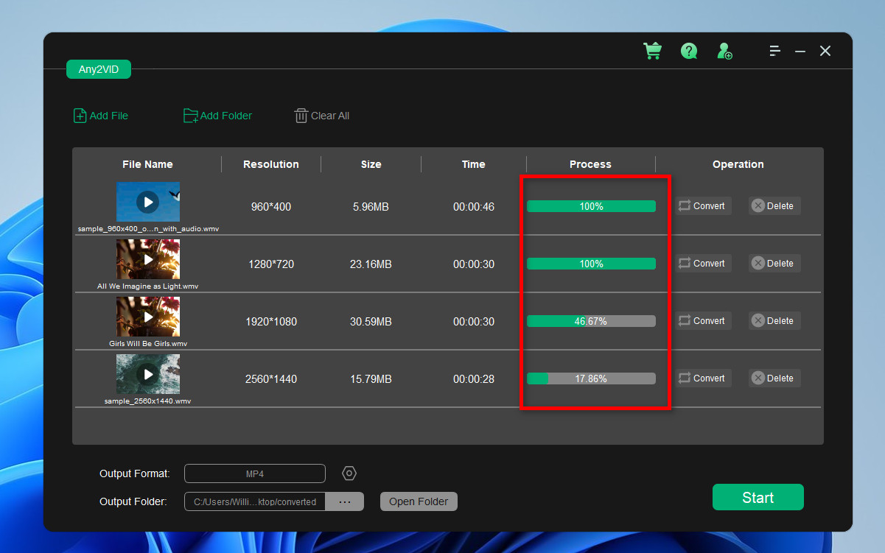Click file name All We Imagine as Light.wmv
Image resolution: width=885 pixels, height=553 pixels.
click(148, 286)
